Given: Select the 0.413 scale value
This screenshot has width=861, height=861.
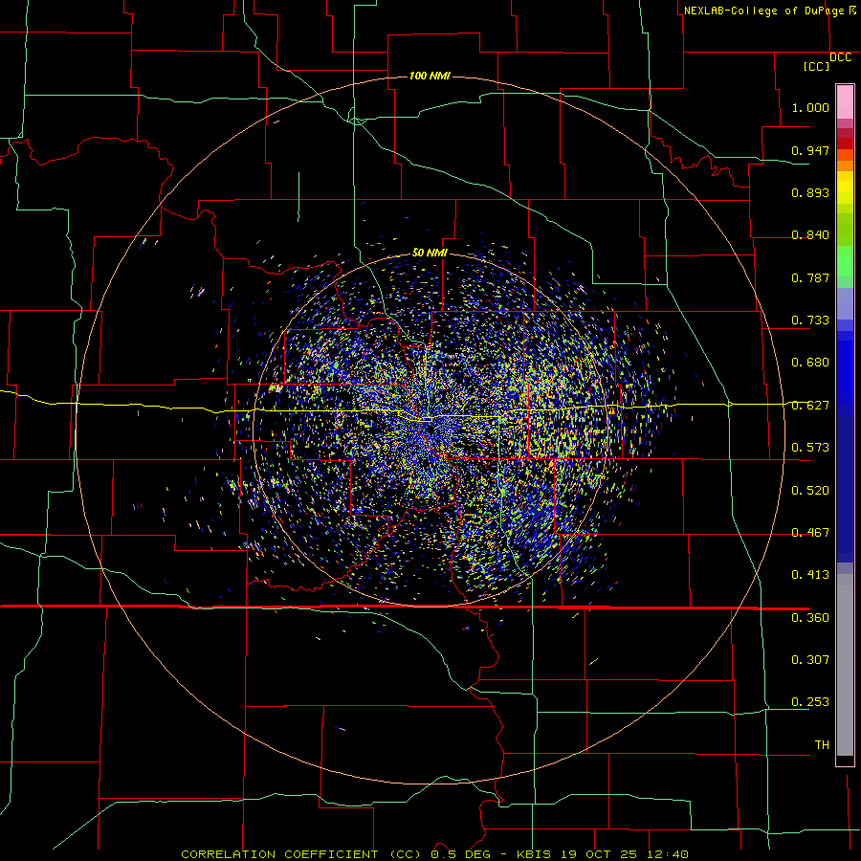Looking at the screenshot, I should point(810,575).
